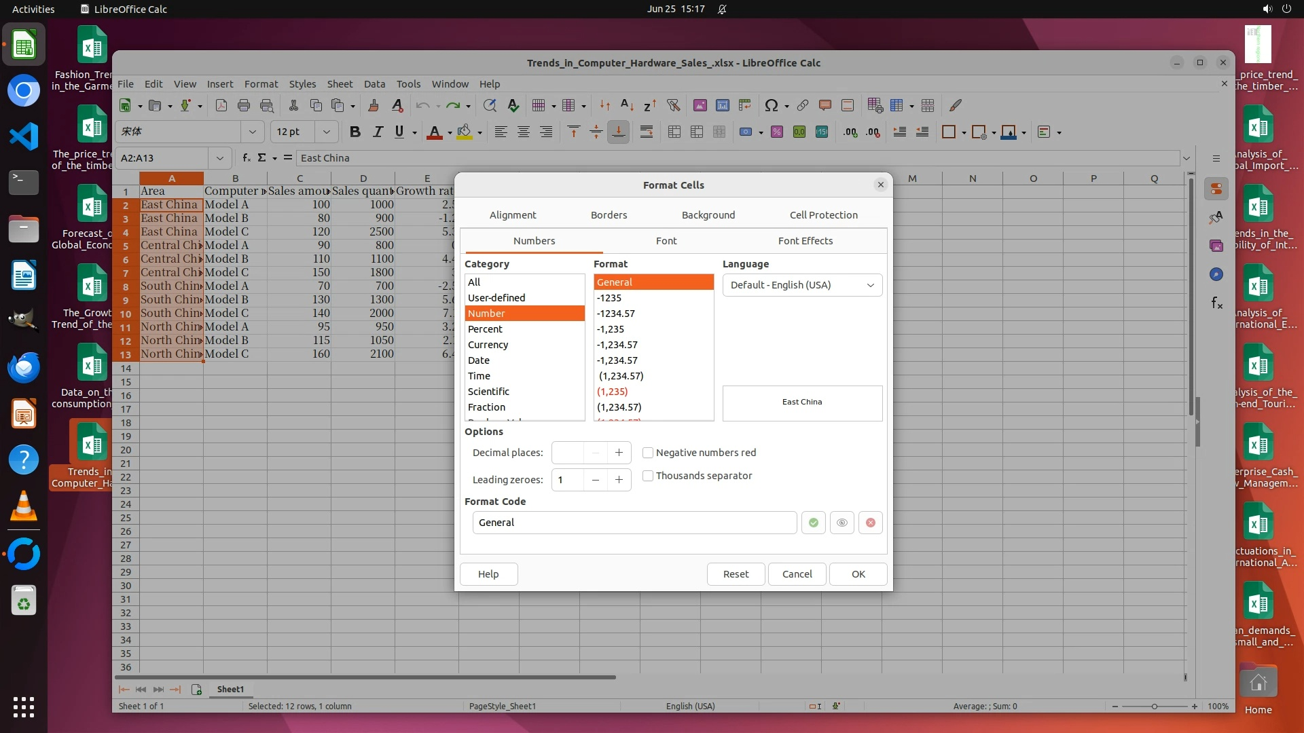Launch Thunderbird from the dock
Image resolution: width=1304 pixels, height=733 pixels.
click(24, 367)
